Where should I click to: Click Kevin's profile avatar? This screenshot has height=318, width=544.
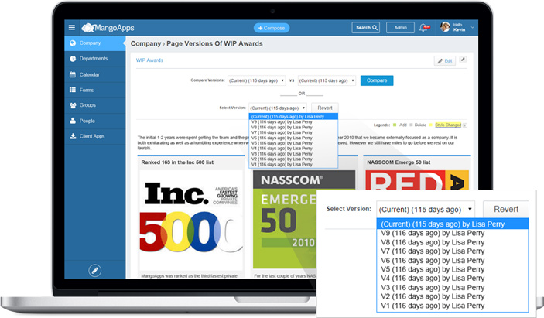pos(445,27)
